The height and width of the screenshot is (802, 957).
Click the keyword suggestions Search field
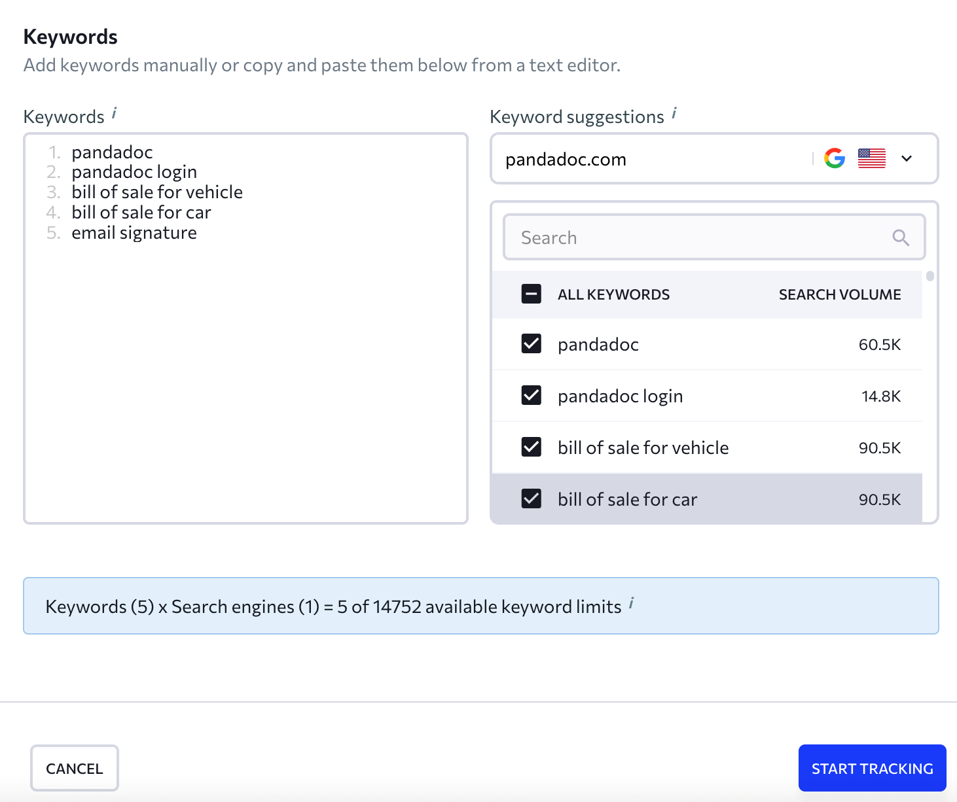coord(714,237)
